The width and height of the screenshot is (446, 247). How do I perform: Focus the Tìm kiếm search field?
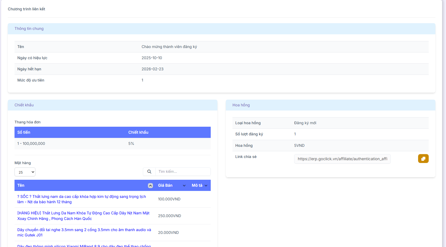click(x=183, y=172)
